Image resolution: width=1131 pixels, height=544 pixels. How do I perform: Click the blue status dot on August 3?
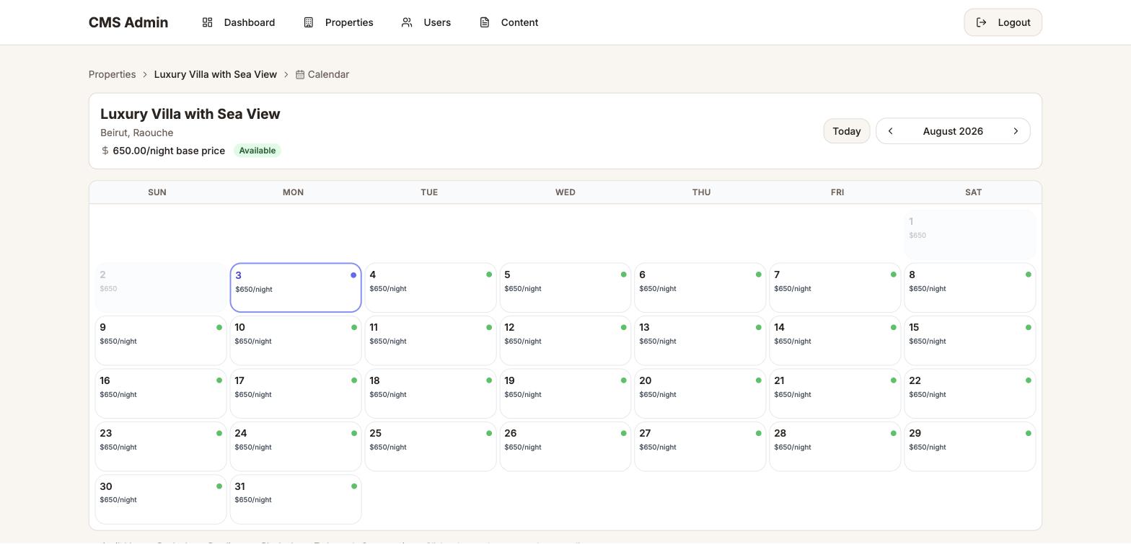coord(353,275)
